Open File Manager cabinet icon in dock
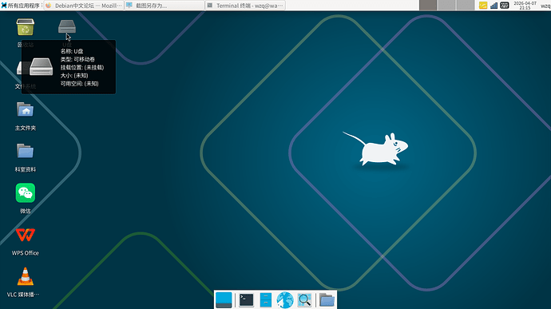The width and height of the screenshot is (551, 309). coord(266,300)
